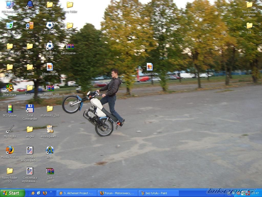Launch the BearShare desktop shortcut

click(10, 88)
